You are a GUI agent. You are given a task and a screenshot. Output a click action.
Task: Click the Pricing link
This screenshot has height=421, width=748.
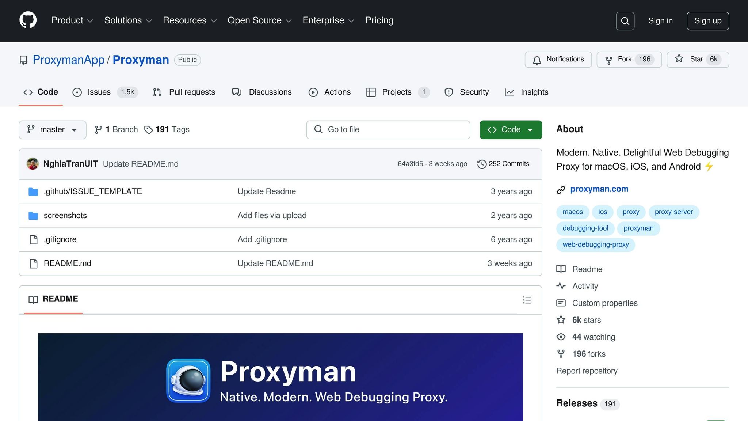point(379,20)
